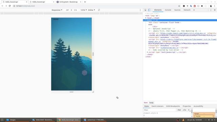Toggle the :hov element state button
This screenshot has width=217, height=122.
[x=179, y=110]
